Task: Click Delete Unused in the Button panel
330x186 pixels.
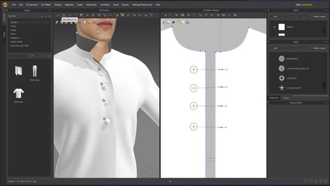Action: (x=319, y=48)
